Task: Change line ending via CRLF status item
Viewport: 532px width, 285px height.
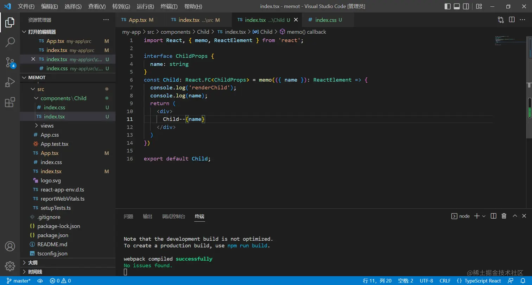Action: pyautogui.click(x=445, y=281)
